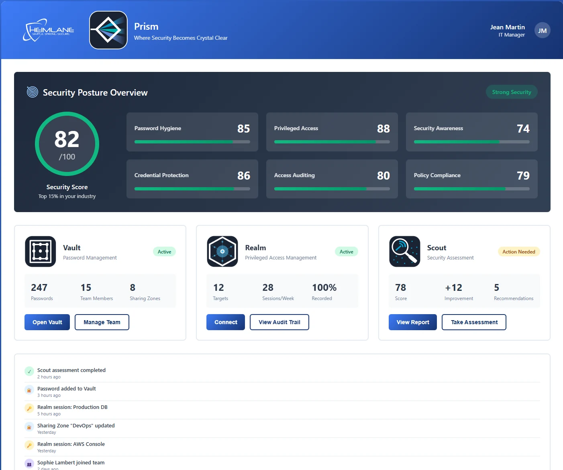This screenshot has width=563, height=470.
Task: Select the Vault safe icon
Action: point(41,251)
